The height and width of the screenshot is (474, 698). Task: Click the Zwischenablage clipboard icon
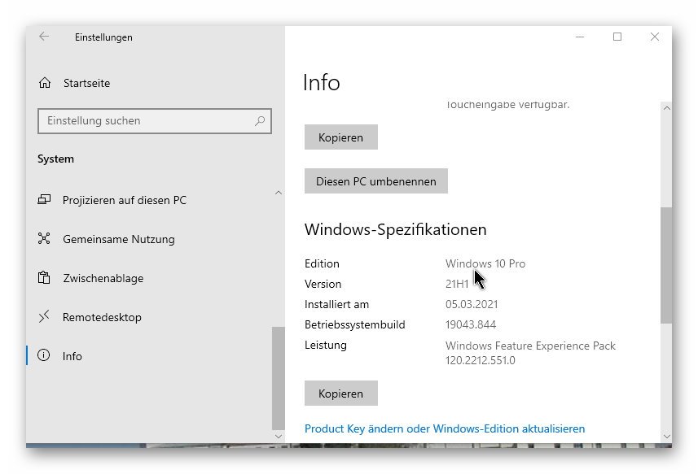44,277
